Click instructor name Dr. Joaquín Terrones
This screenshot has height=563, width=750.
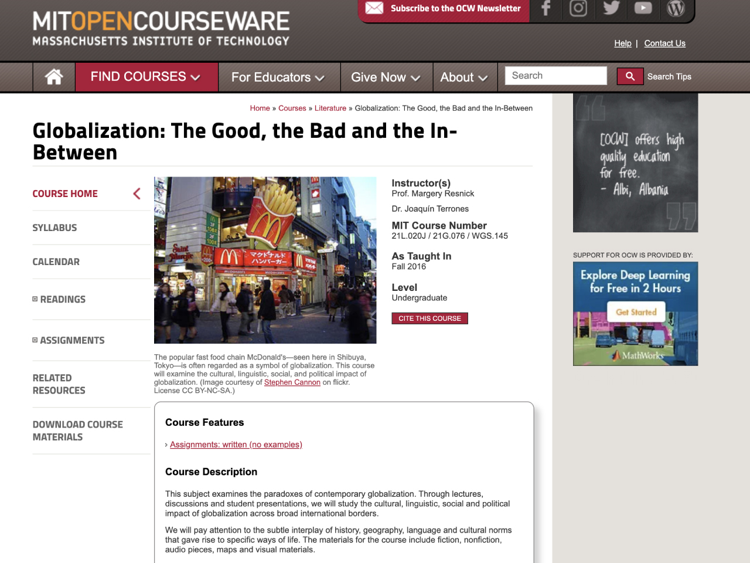(x=430, y=209)
